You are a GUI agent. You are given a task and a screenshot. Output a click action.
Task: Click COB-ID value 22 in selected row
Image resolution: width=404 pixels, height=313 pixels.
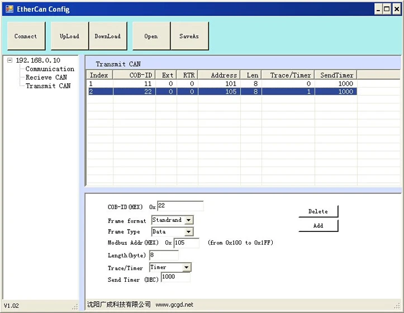(148, 92)
